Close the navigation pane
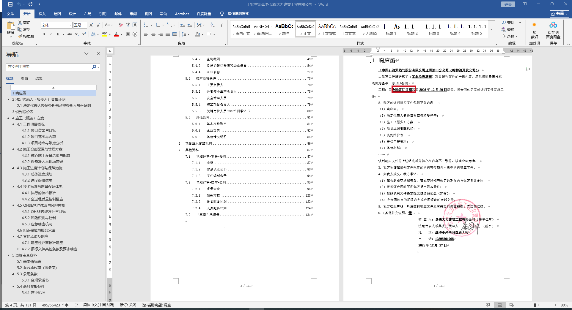Screen dimensions: 572x310 click(99, 53)
